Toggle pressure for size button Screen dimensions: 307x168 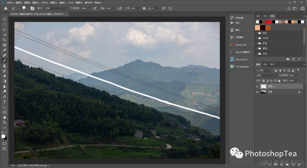click(164, 9)
